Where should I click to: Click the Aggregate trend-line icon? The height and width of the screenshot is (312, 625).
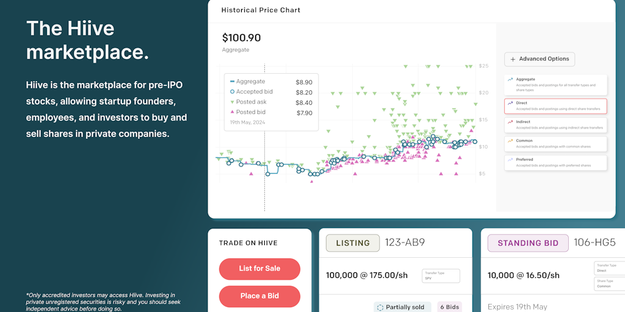coord(510,79)
